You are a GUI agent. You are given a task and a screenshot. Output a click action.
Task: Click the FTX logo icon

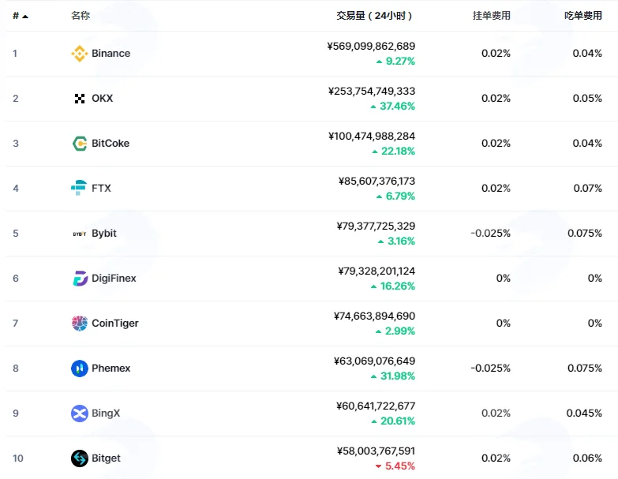point(79,188)
